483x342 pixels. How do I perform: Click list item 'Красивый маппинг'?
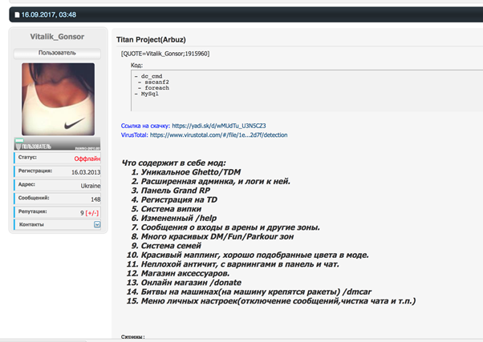pyautogui.click(x=255, y=255)
